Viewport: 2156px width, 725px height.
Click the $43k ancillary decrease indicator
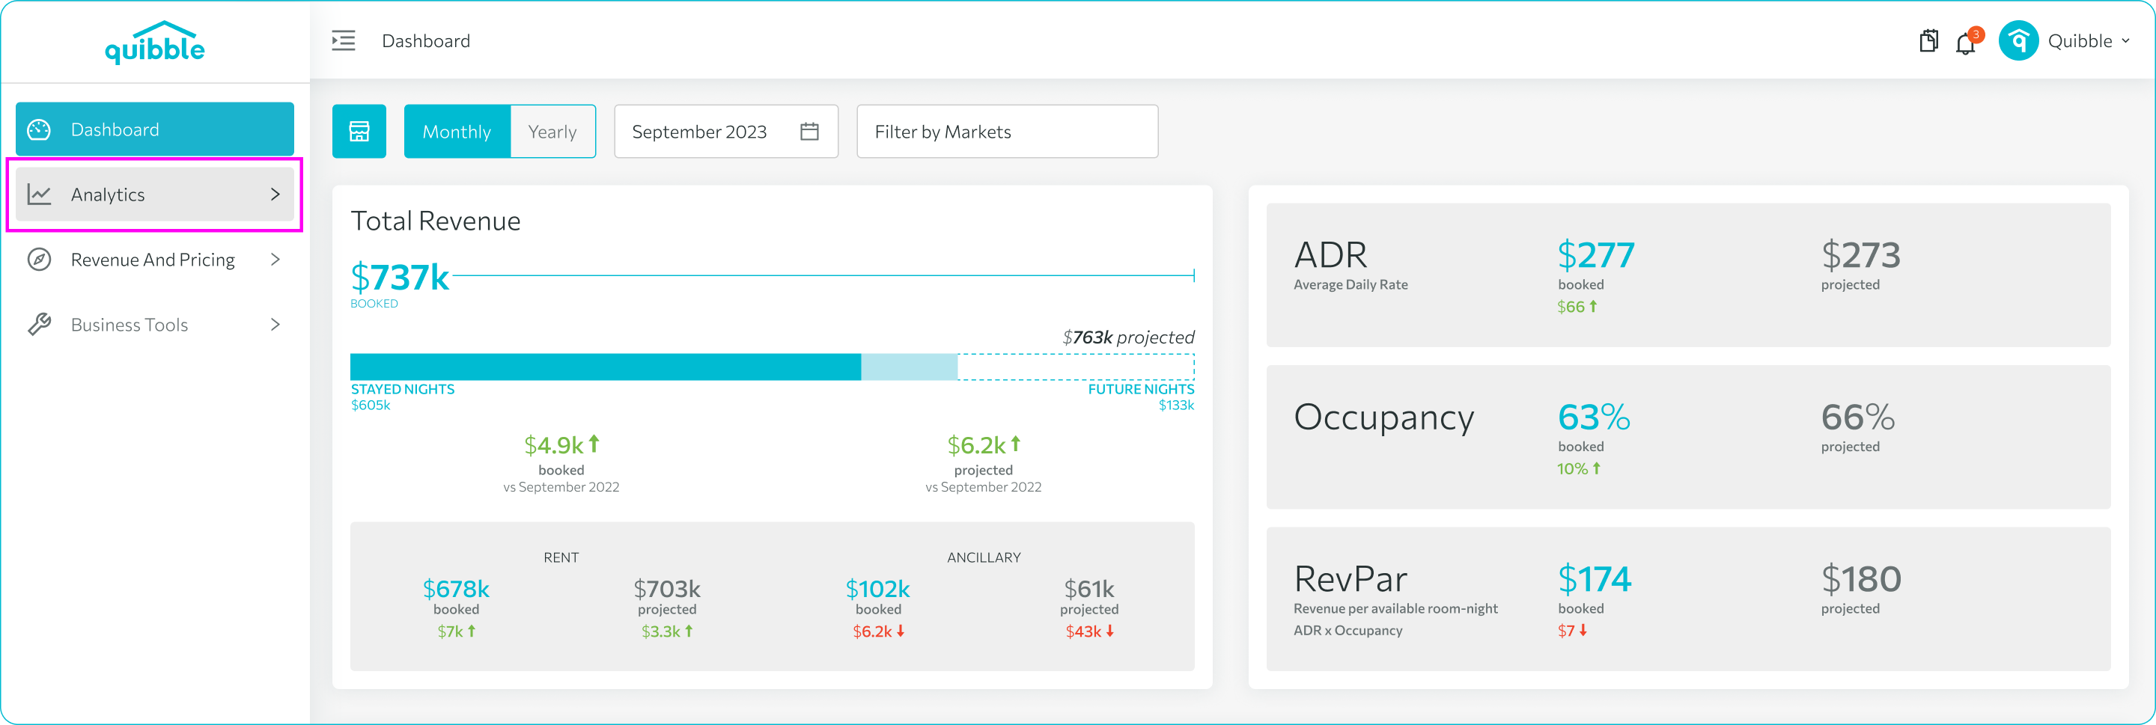(x=1090, y=631)
